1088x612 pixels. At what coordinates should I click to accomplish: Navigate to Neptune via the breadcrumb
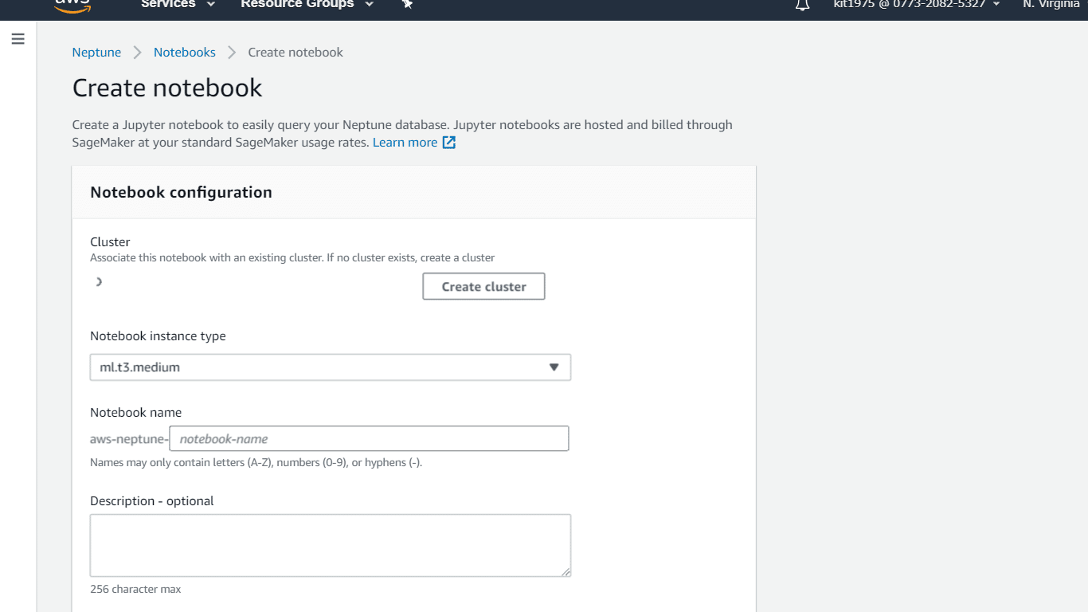pyautogui.click(x=96, y=52)
